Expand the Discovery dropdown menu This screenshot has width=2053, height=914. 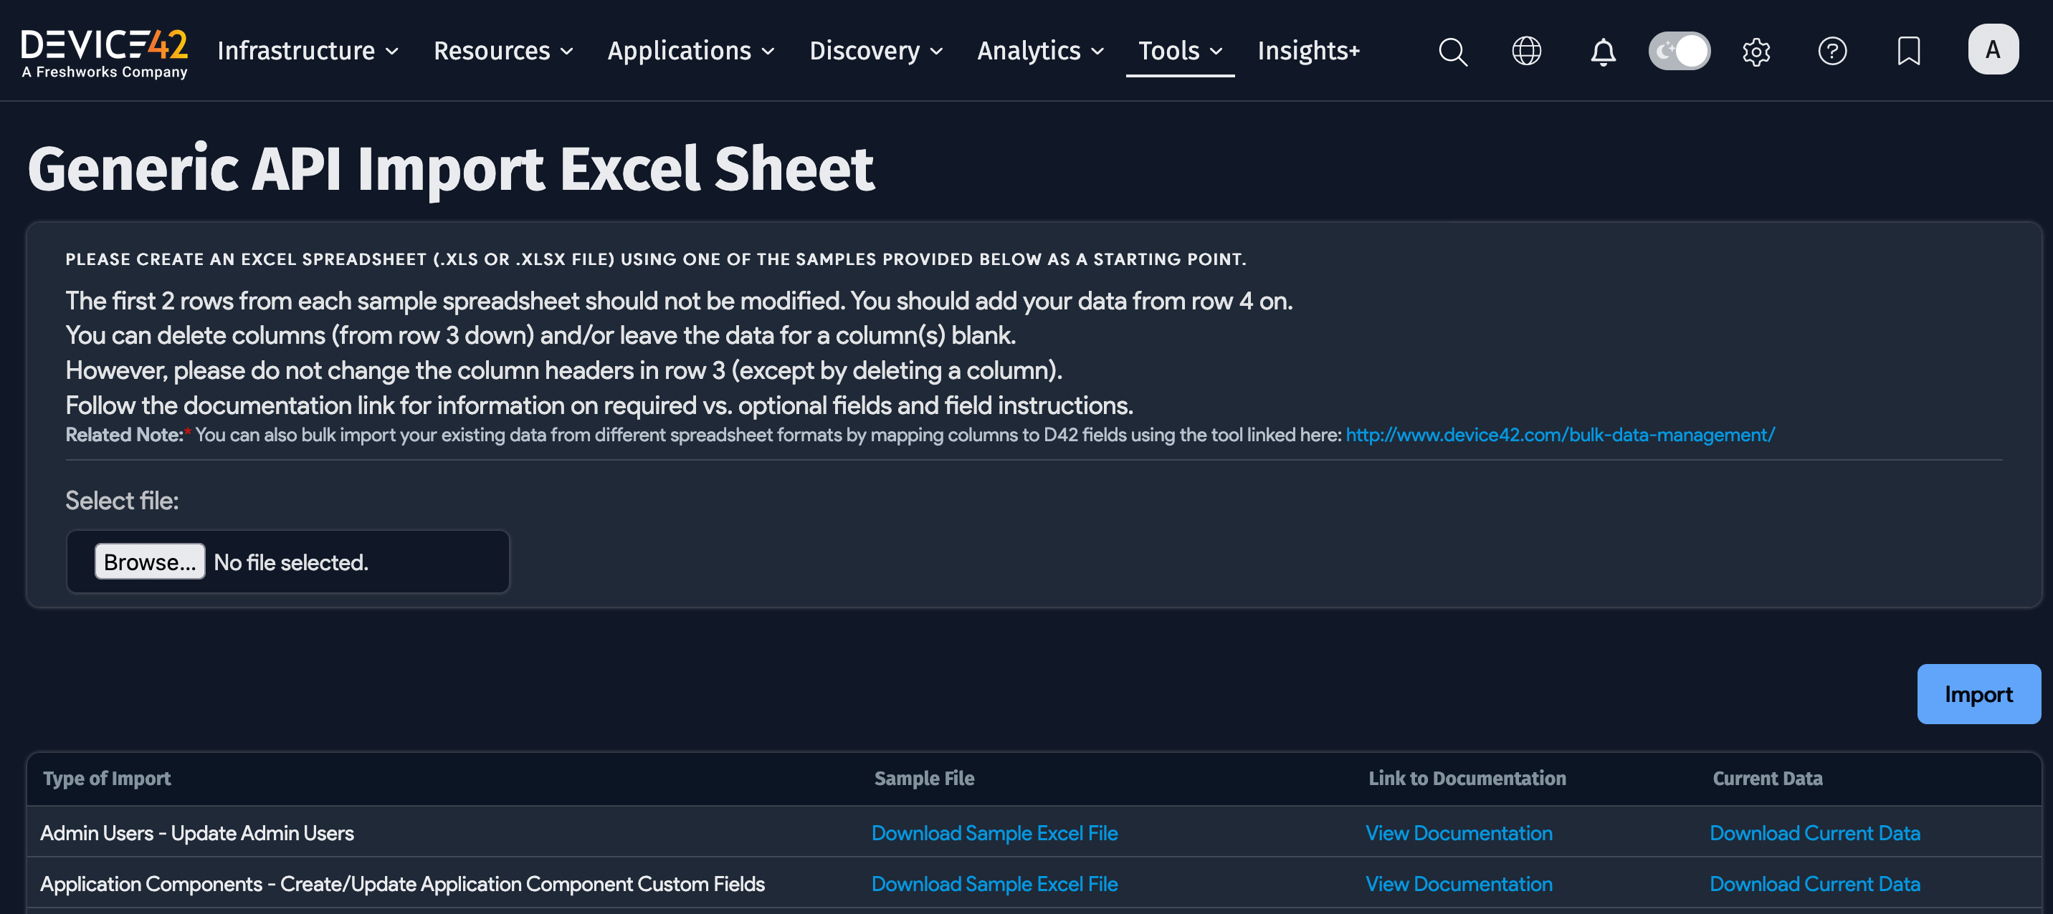tap(876, 51)
